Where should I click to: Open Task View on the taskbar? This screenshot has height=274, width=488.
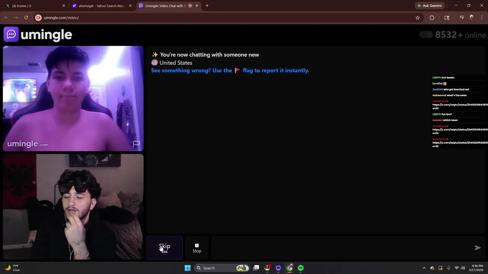click(256, 268)
